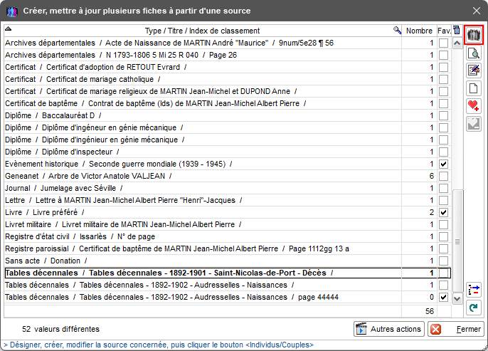Image resolution: width=488 pixels, height=351 pixels.
Task: Click the Nombre value 0 for page 44444
Action: [431, 297]
